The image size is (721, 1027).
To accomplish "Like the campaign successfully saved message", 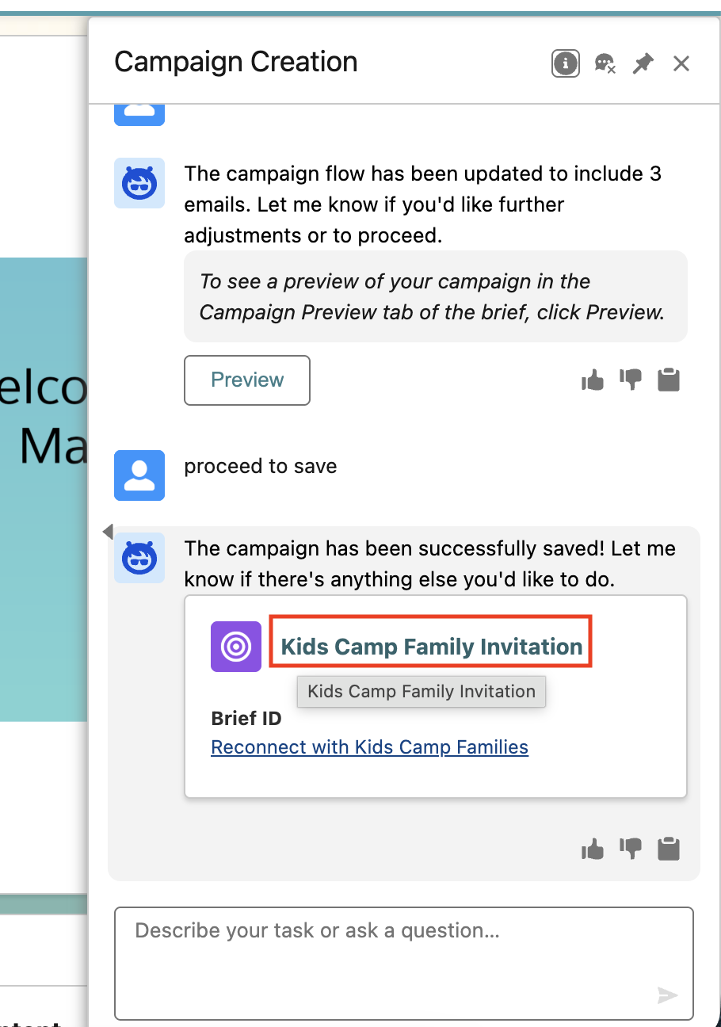I will tap(593, 849).
